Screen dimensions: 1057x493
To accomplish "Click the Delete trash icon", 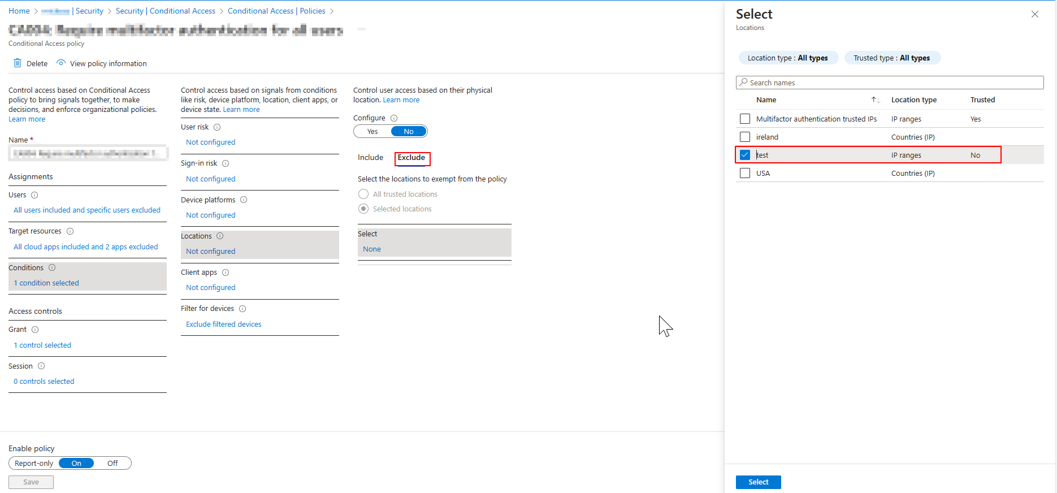I will click(x=18, y=63).
